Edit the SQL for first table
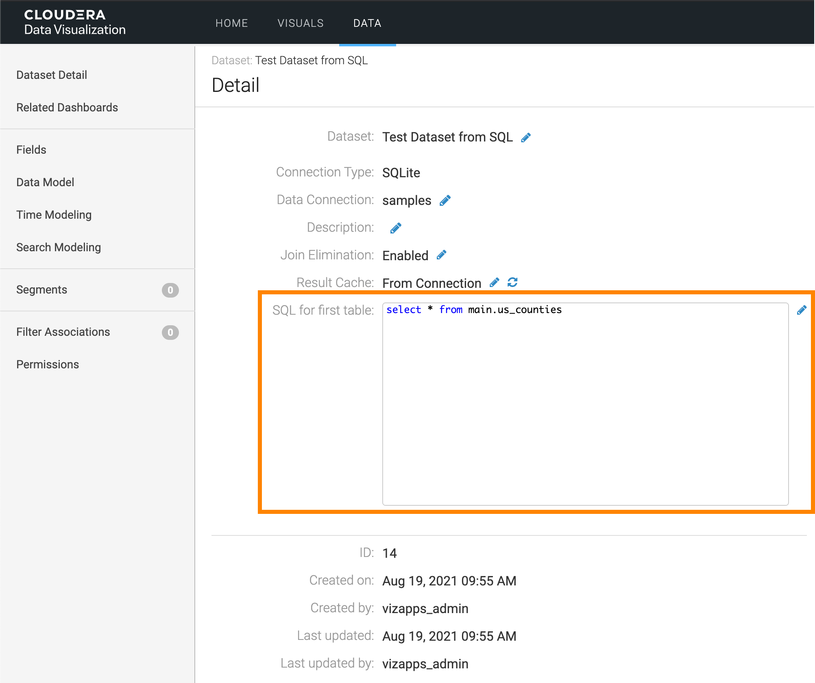 point(801,311)
